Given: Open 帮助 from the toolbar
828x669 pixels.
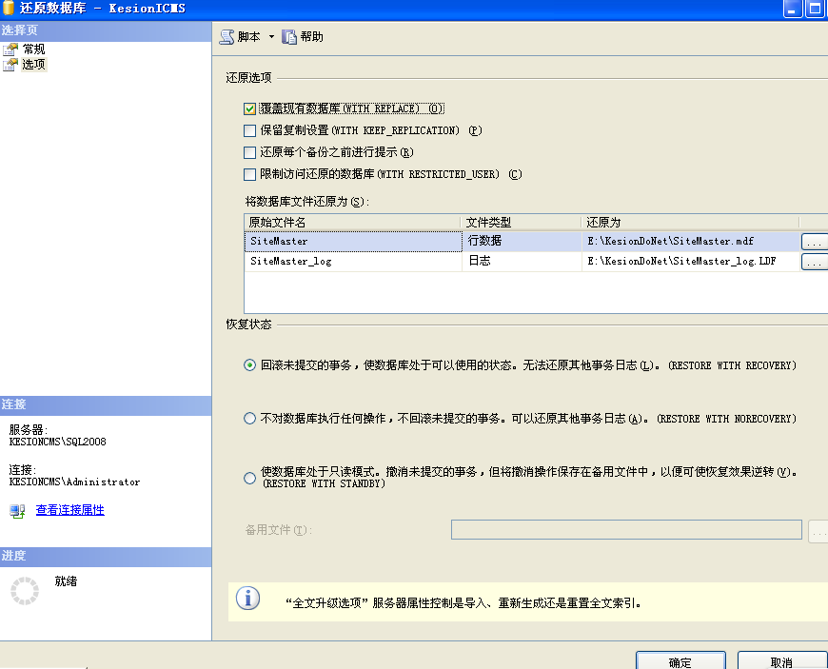Looking at the screenshot, I should [304, 36].
